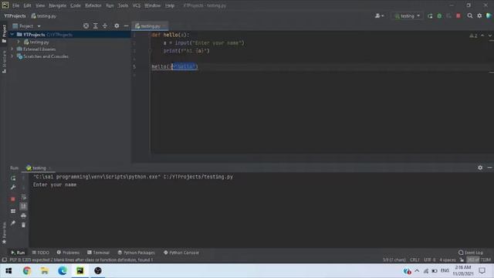Open the Edit menu
Viewport: 494px width, 278px height.
pyautogui.click(x=28, y=5)
